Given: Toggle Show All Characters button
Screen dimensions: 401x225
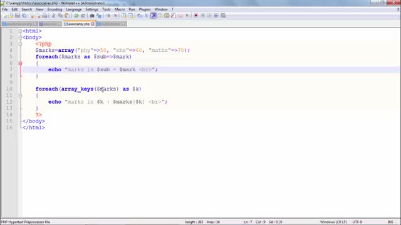Looking at the screenshot, I should (146, 16).
